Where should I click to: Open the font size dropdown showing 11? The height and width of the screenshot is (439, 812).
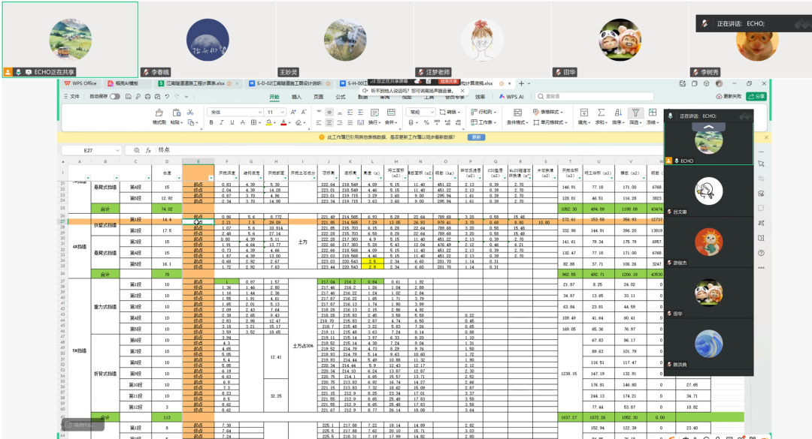(274, 112)
